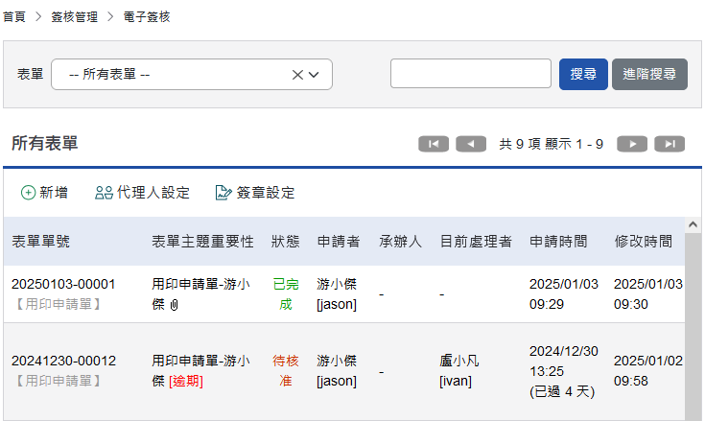Jump to the last page of results
Image resolution: width=705 pixels, height=421 pixels.
pyautogui.click(x=670, y=144)
